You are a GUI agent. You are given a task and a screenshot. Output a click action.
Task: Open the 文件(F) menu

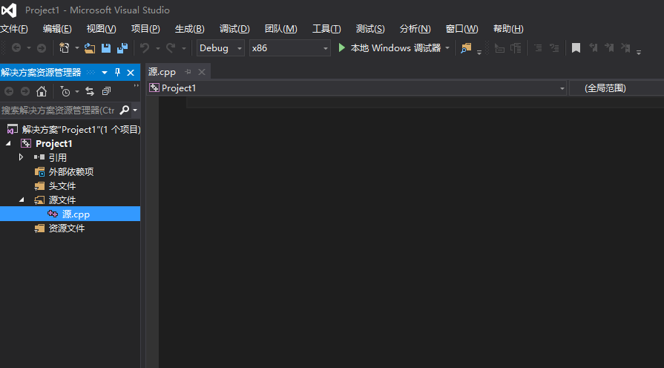(14, 29)
